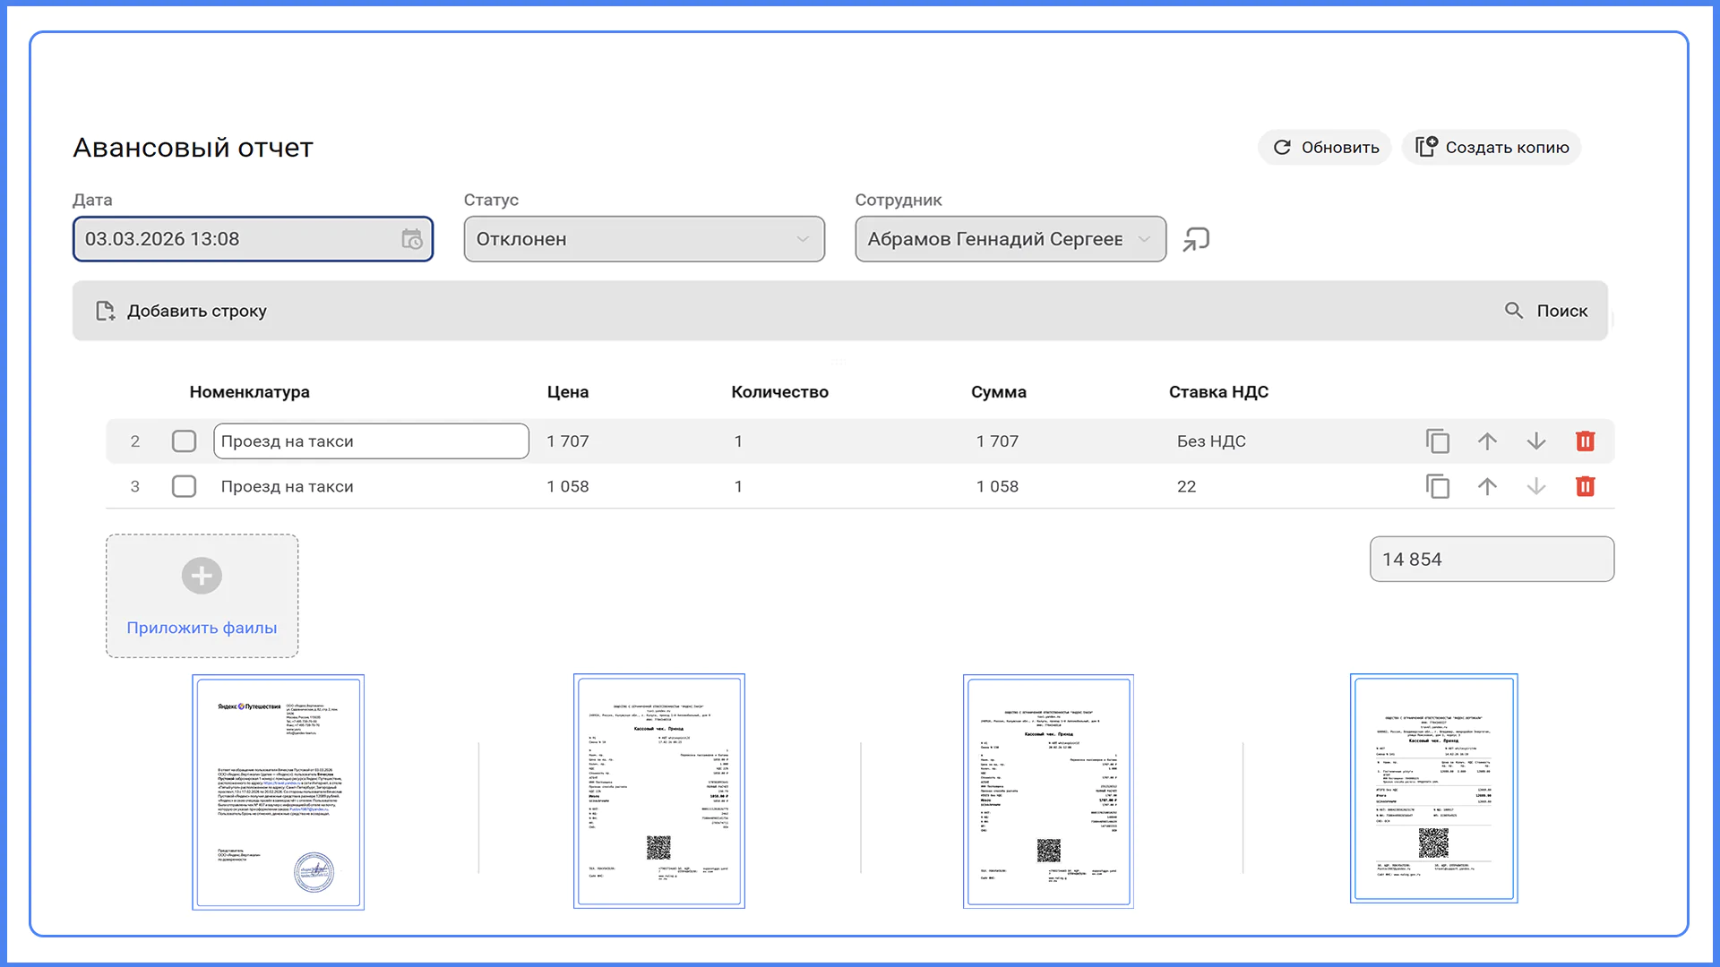Copy row 2 using duplicate icon
The image size is (1720, 967).
1438,441
